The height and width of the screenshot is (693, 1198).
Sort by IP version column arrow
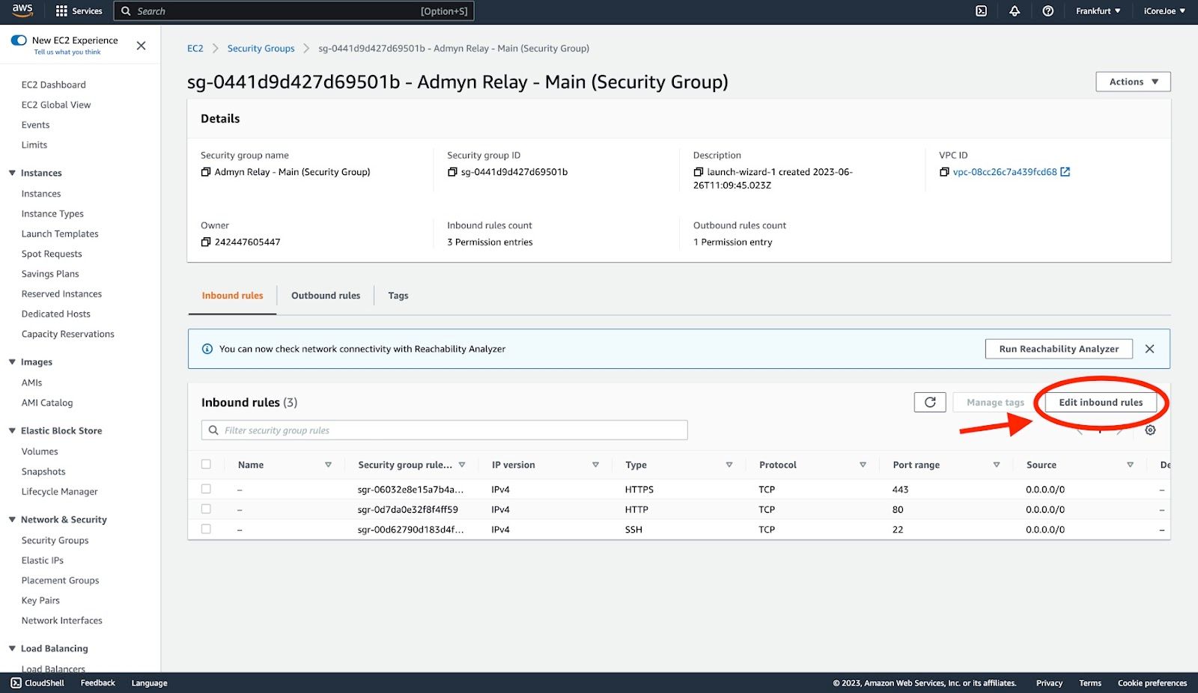click(595, 465)
